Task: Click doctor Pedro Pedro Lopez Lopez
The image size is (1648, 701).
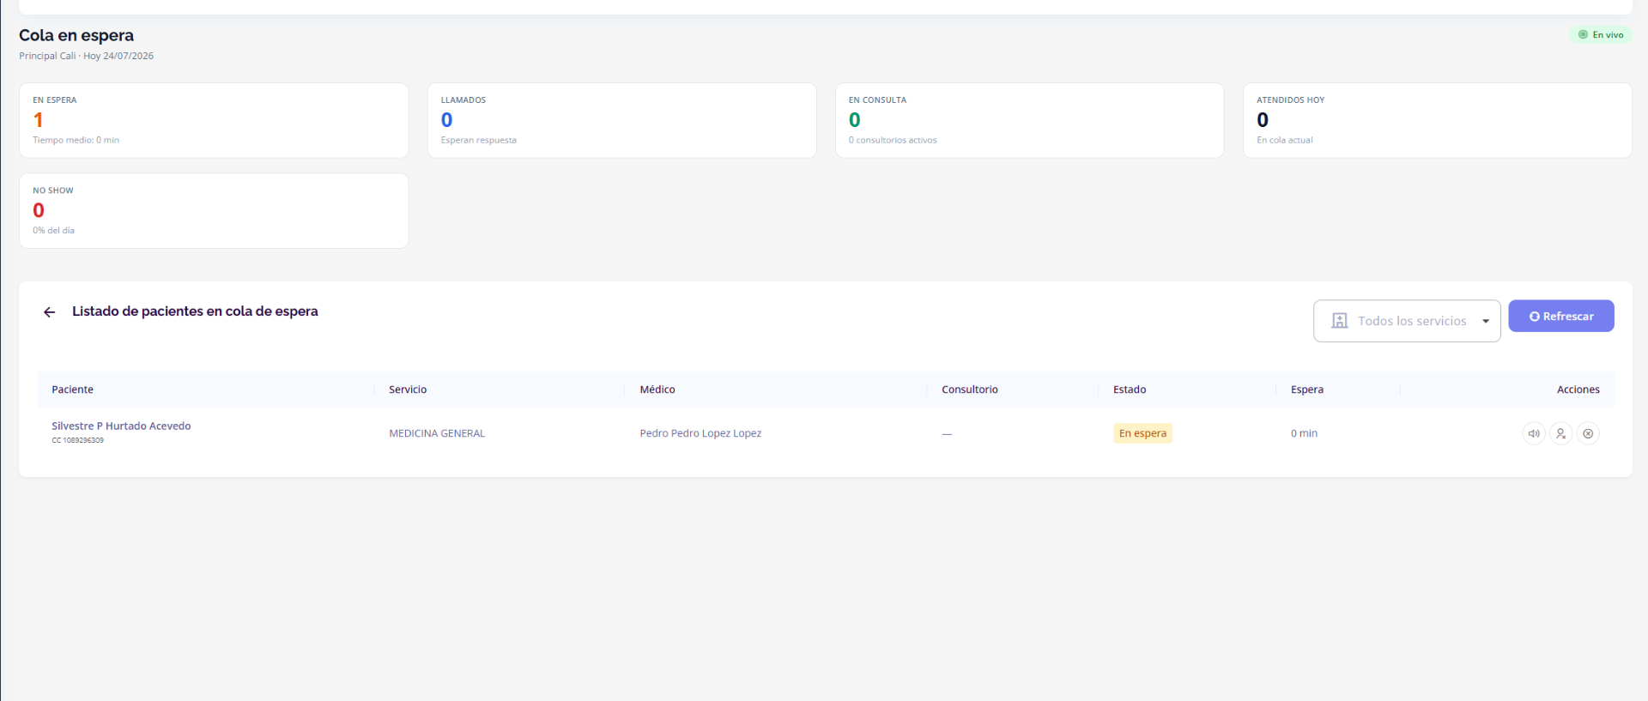Action: (x=700, y=433)
